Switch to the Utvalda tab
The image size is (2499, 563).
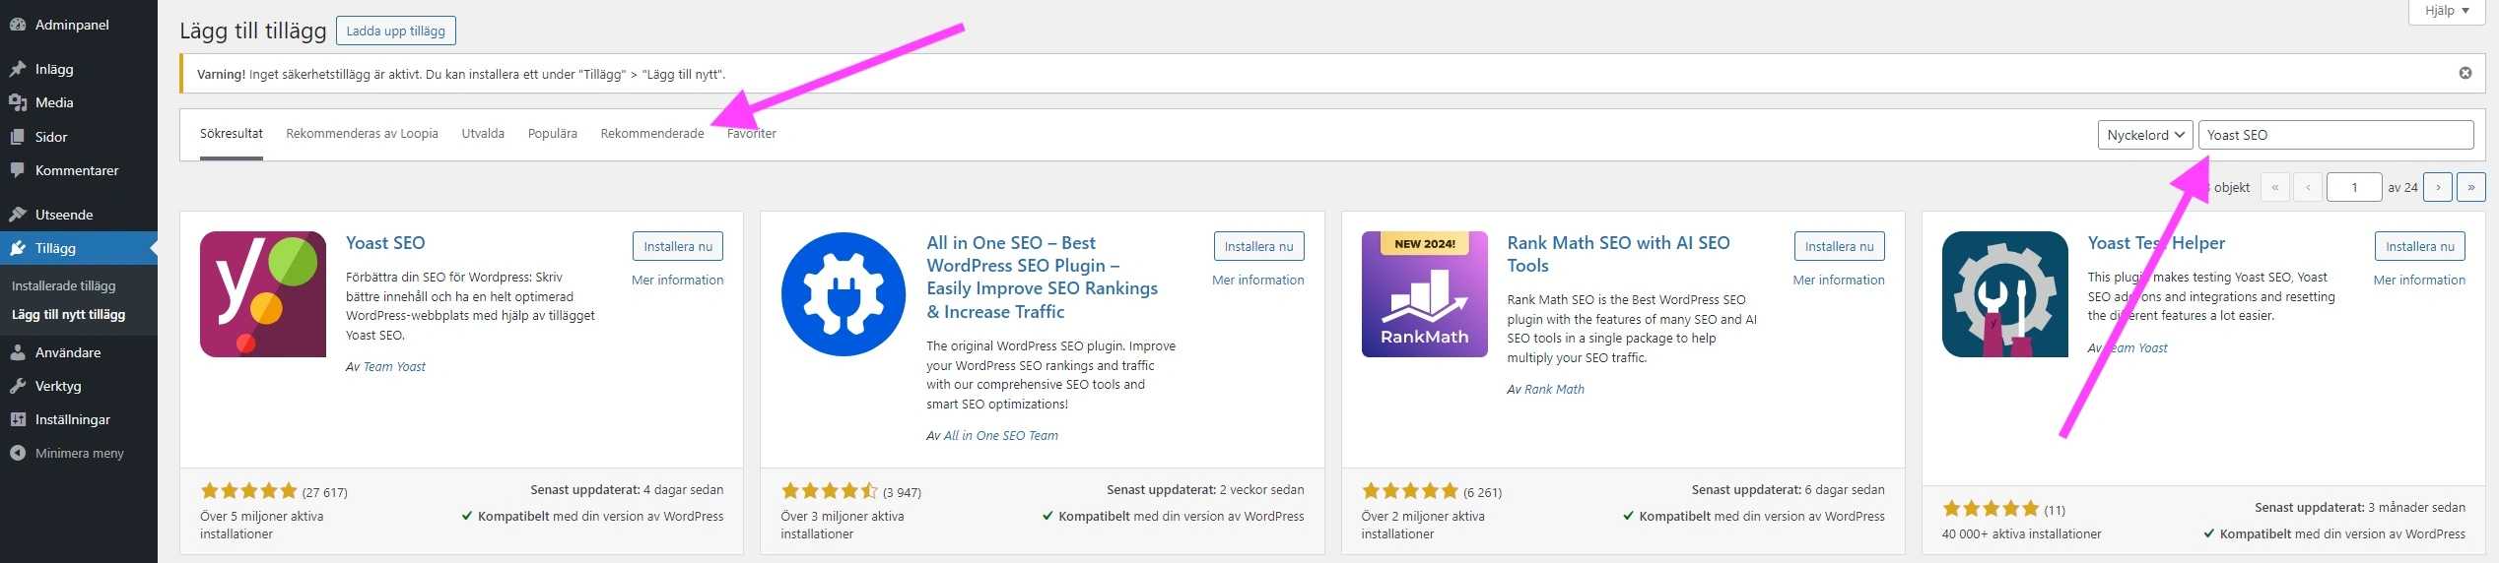click(483, 134)
